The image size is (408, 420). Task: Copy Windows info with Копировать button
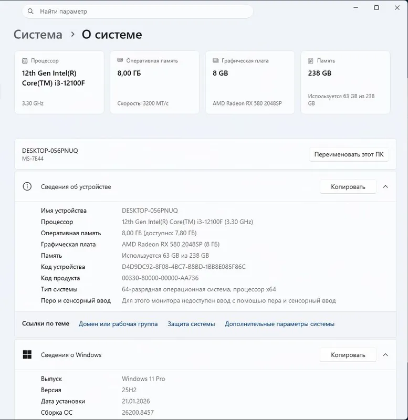tap(348, 355)
